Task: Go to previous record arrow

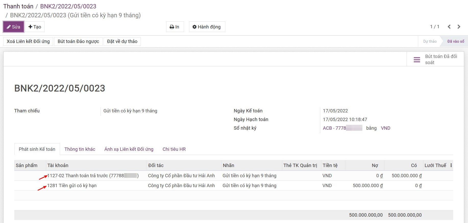Action: coord(449,27)
